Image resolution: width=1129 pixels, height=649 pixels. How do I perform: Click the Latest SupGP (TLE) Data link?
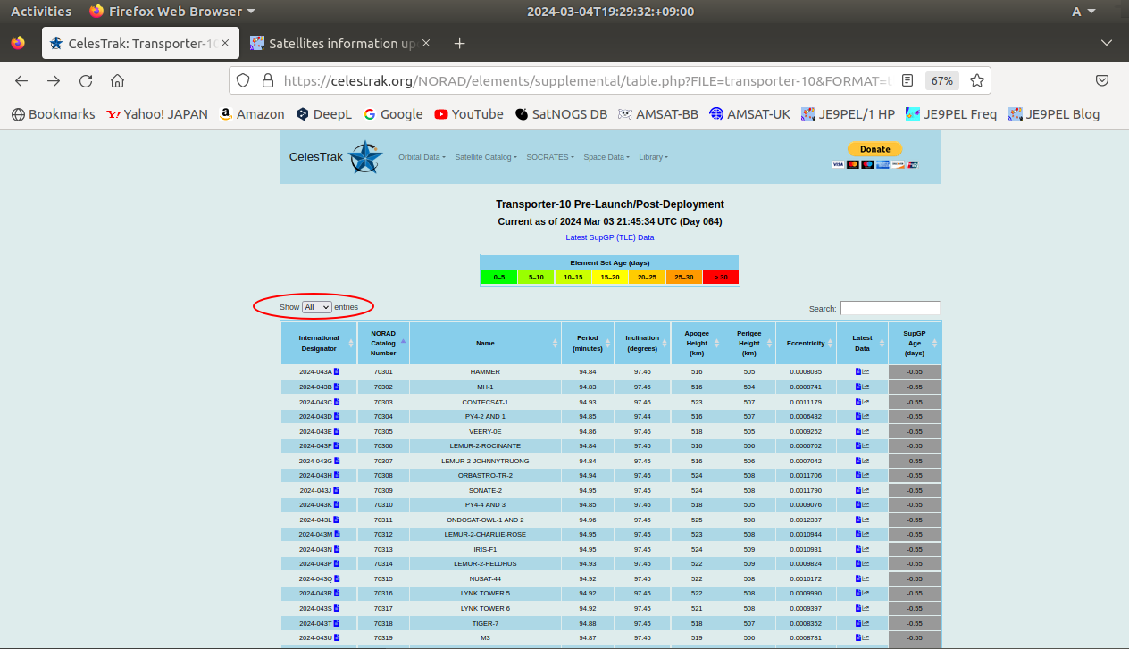click(610, 237)
